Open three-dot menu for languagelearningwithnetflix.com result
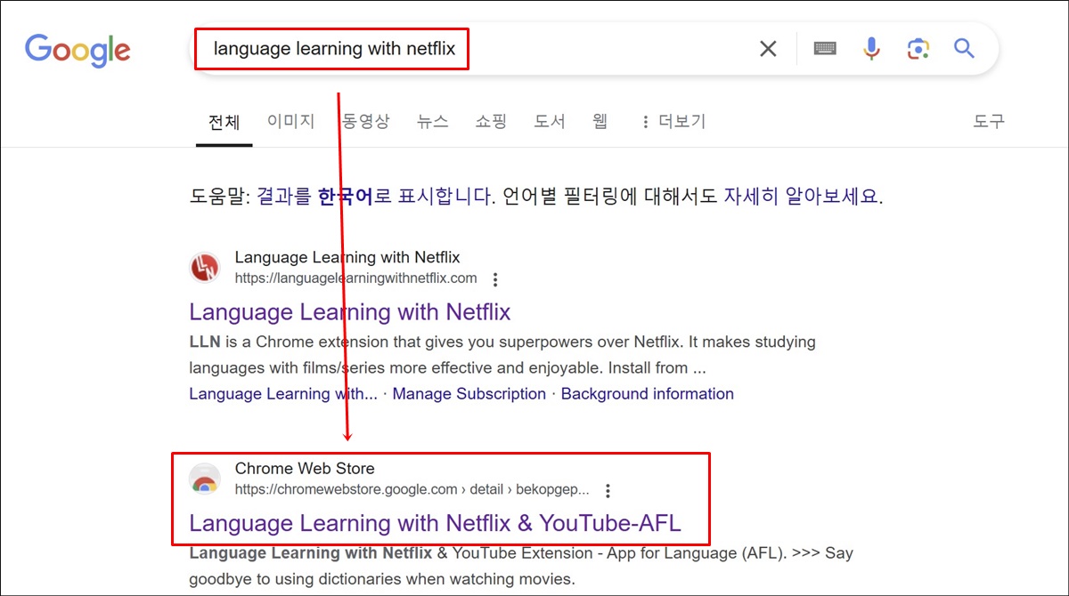 coord(496,279)
